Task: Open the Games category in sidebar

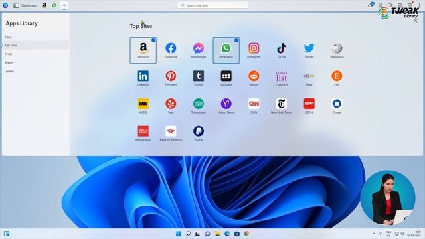Action: pos(35,71)
